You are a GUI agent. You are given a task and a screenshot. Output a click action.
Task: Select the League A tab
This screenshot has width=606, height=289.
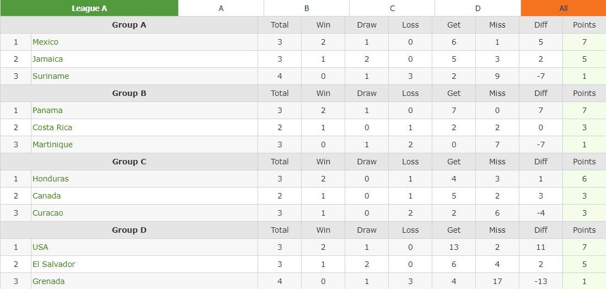click(x=89, y=8)
